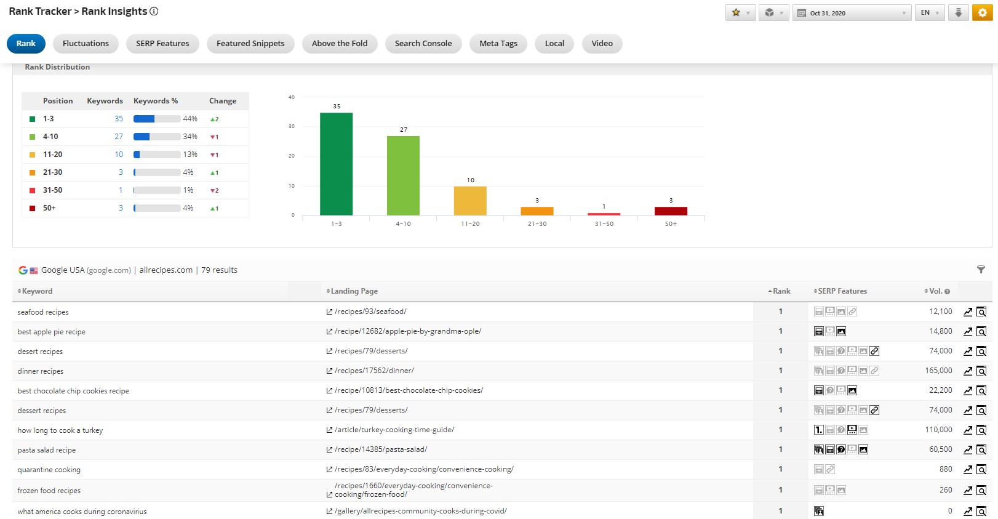
Task: Open landing page link icon for pasta salad
Action: tap(330, 450)
